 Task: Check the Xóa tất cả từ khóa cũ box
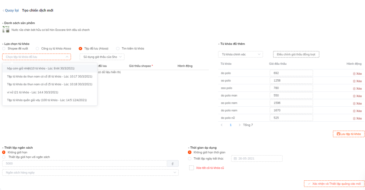click(191, 168)
